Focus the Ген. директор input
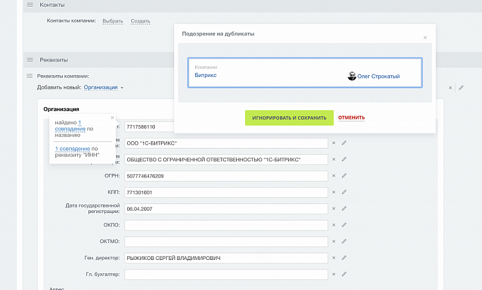 point(227,258)
